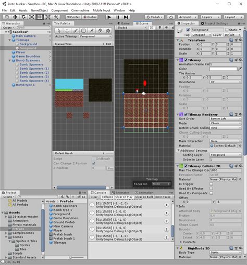The height and width of the screenshot is (265, 247).
Task: Toggle Foreground object active checkbox
Action: click(188, 30)
